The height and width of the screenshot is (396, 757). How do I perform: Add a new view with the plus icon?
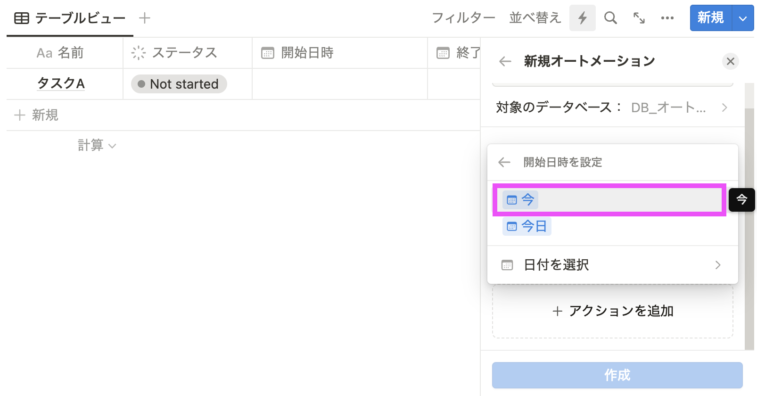pos(145,18)
